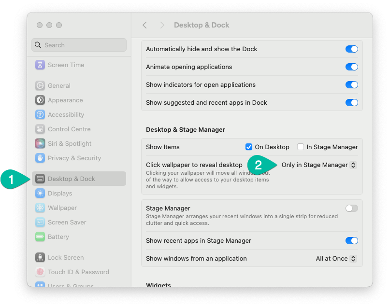This screenshot has width=389, height=307.
Task: Enable the Stage Manager switch
Action: [351, 209]
